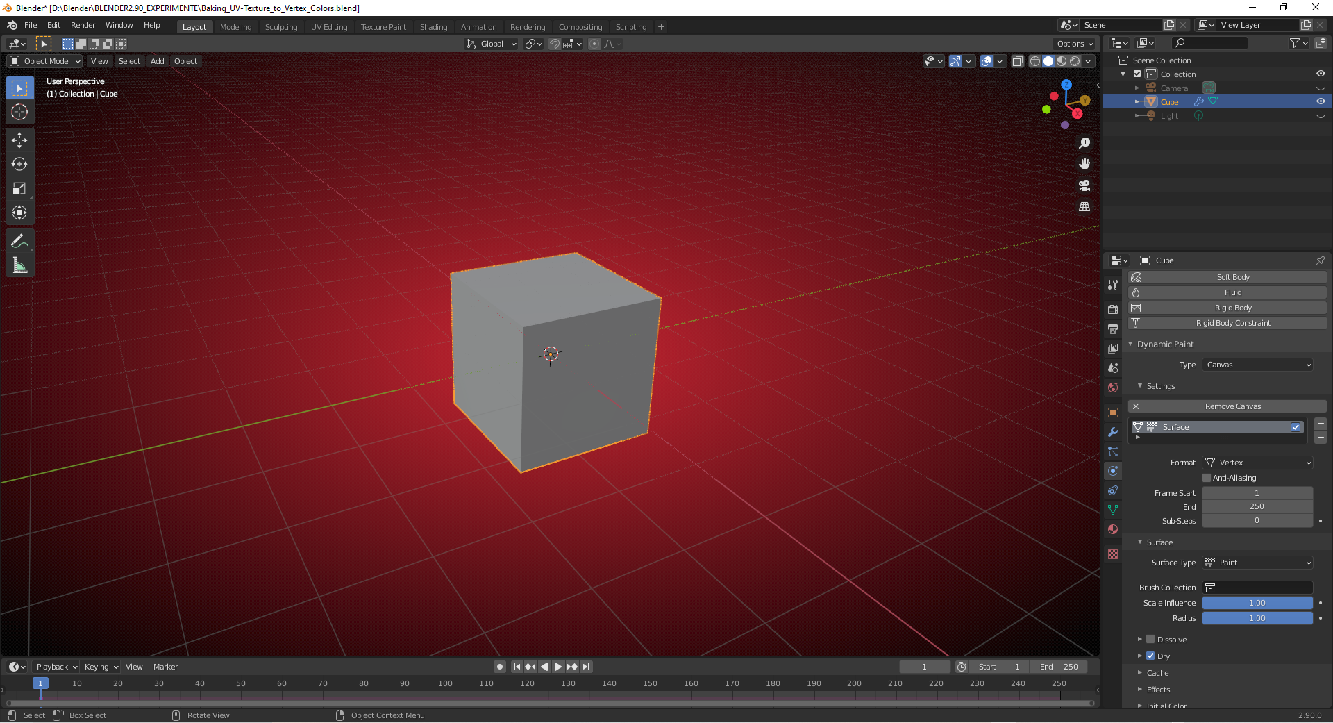The height and width of the screenshot is (723, 1333).
Task: Switch to the Shading workspace tab
Action: click(433, 27)
